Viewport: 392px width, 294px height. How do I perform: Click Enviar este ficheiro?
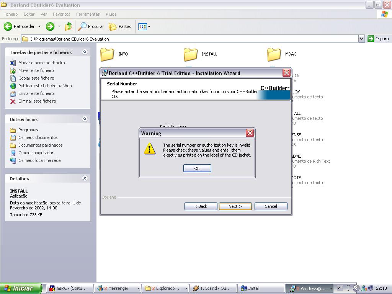36,93
